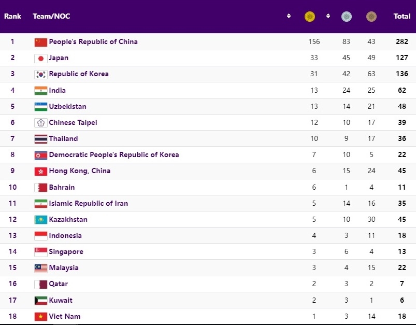Click the gold medal column icon

309,17
